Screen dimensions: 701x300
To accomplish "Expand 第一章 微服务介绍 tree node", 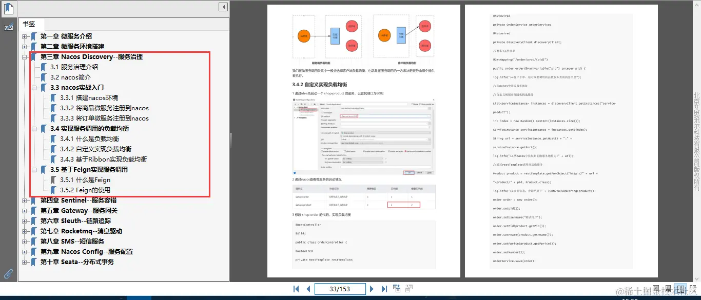I will point(25,36).
